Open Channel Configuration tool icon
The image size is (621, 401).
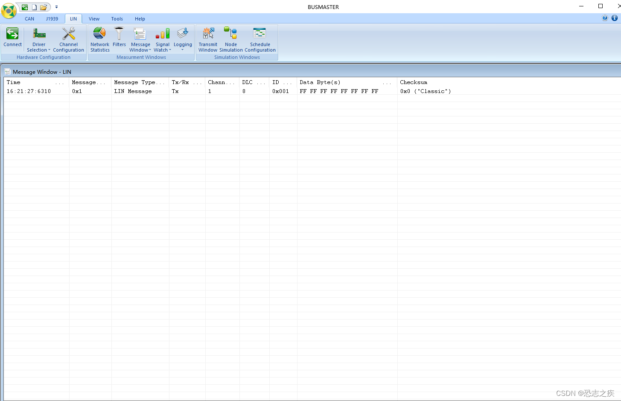[68, 34]
